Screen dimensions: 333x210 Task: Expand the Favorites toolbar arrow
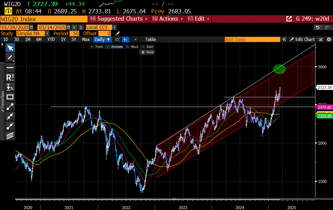point(2,44)
